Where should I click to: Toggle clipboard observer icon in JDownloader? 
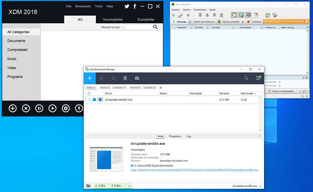point(234,15)
